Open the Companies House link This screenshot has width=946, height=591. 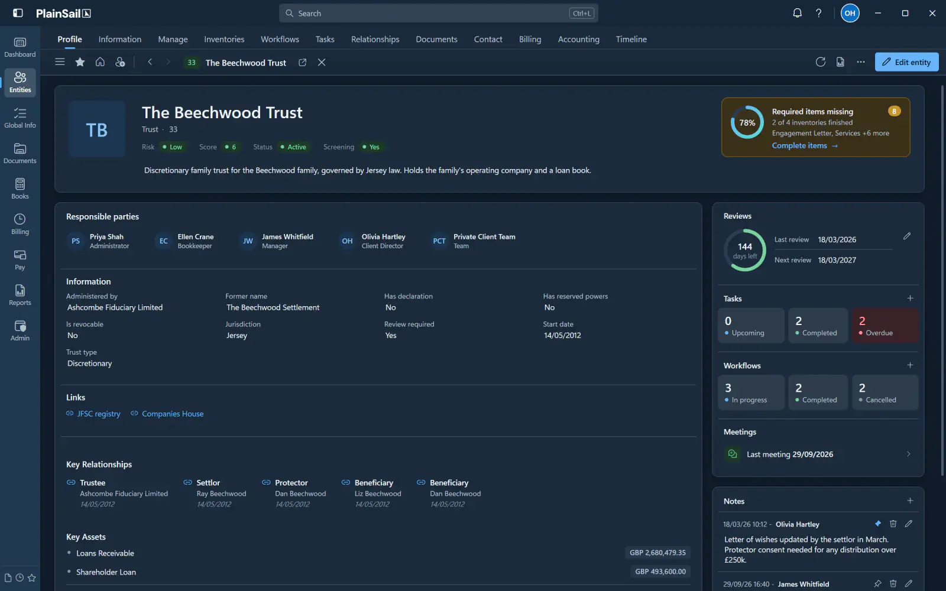[167, 414]
